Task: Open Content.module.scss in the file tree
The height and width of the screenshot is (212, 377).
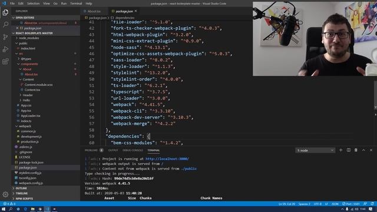Action: click(x=46, y=85)
